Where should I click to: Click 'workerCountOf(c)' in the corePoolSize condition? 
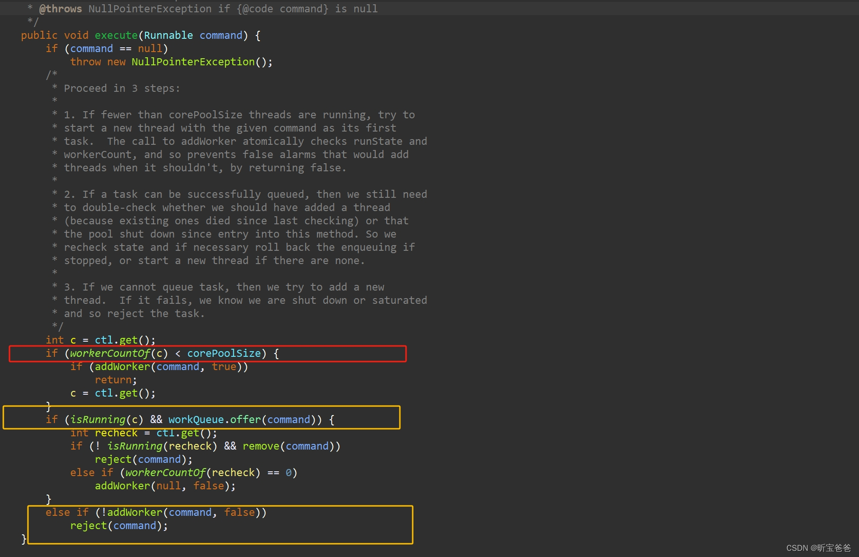coord(119,354)
